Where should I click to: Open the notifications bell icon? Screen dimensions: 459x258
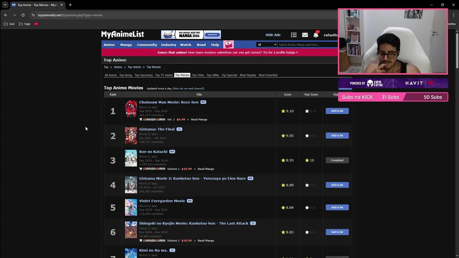(x=316, y=35)
